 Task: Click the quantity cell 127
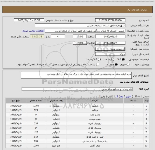36,132
